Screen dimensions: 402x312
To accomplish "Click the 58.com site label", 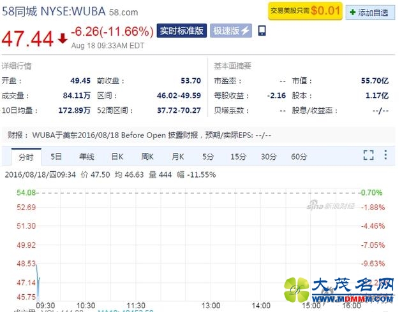I will pos(124,12).
